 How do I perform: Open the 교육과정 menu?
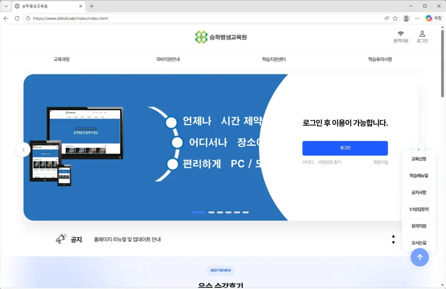(x=61, y=59)
